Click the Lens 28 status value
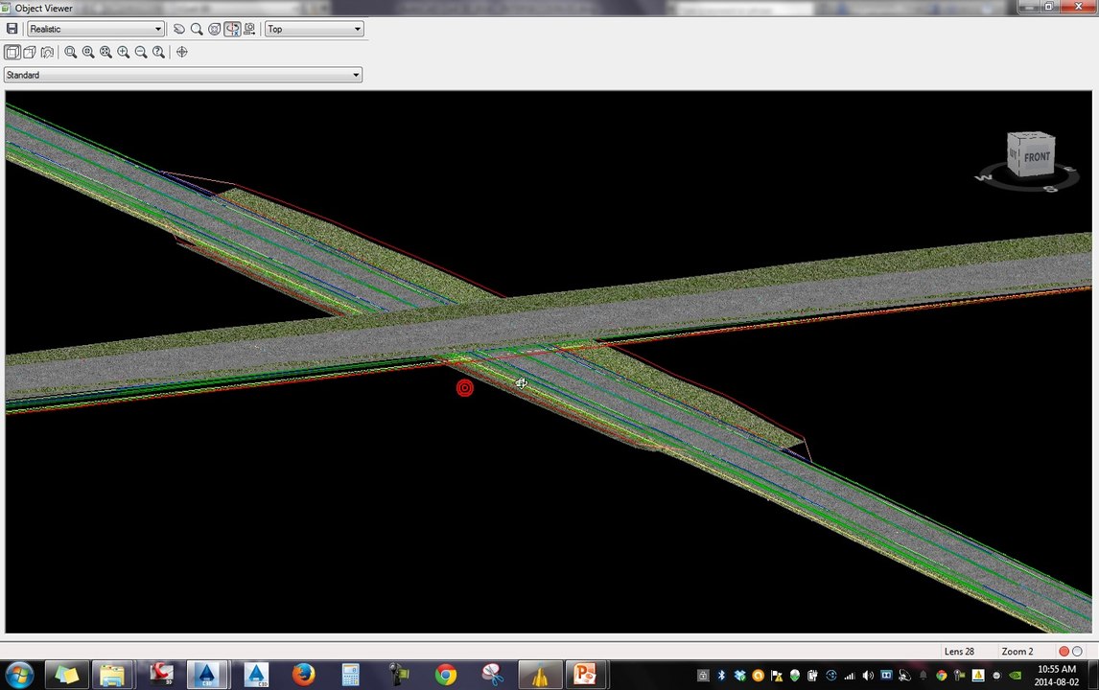1099x690 pixels. click(x=959, y=652)
